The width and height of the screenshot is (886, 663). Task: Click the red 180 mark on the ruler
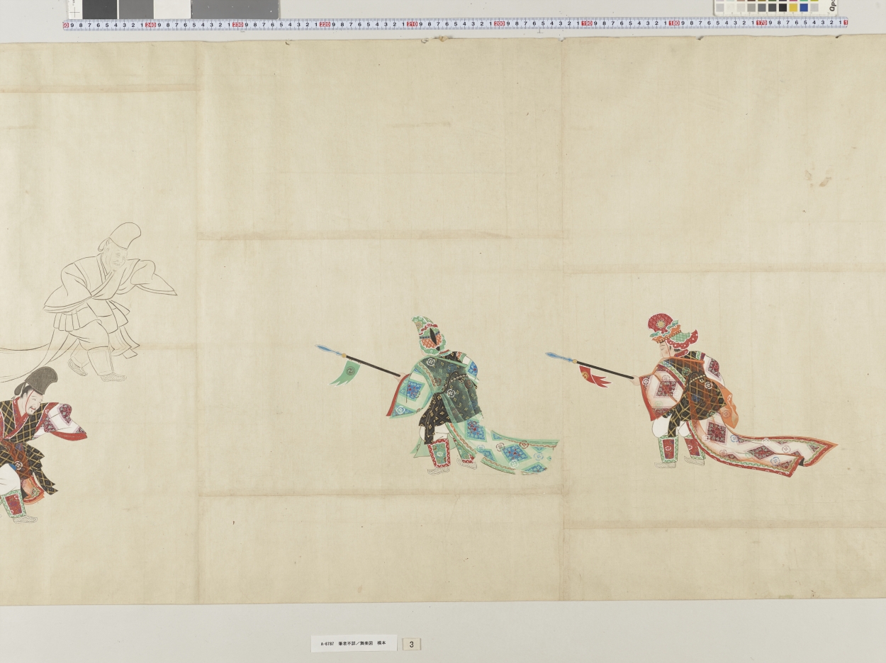click(674, 25)
